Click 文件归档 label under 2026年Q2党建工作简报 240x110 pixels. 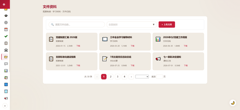pos(167,41)
